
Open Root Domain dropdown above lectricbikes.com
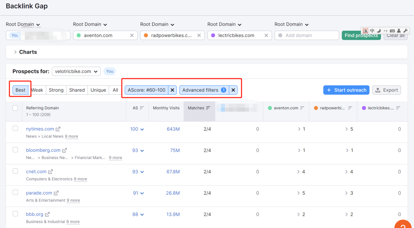[224, 24]
